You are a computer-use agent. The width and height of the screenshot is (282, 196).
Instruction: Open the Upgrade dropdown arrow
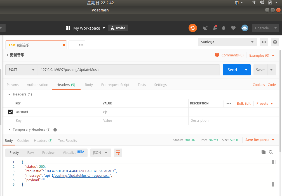(275, 28)
